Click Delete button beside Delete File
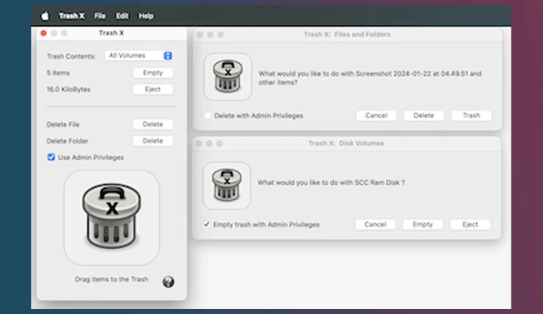Screen dimensions: 543x314 click(x=153, y=124)
